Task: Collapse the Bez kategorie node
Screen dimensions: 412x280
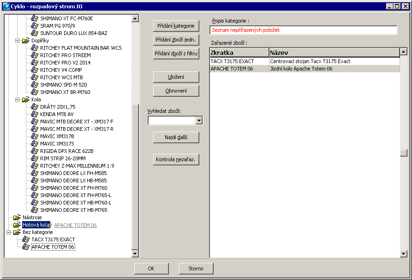Action: pos(9,232)
